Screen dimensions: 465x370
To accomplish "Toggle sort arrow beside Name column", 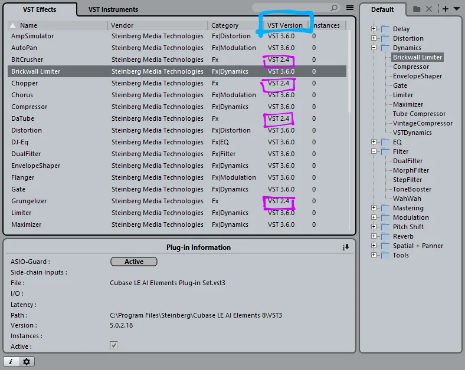I will tap(12, 25).
